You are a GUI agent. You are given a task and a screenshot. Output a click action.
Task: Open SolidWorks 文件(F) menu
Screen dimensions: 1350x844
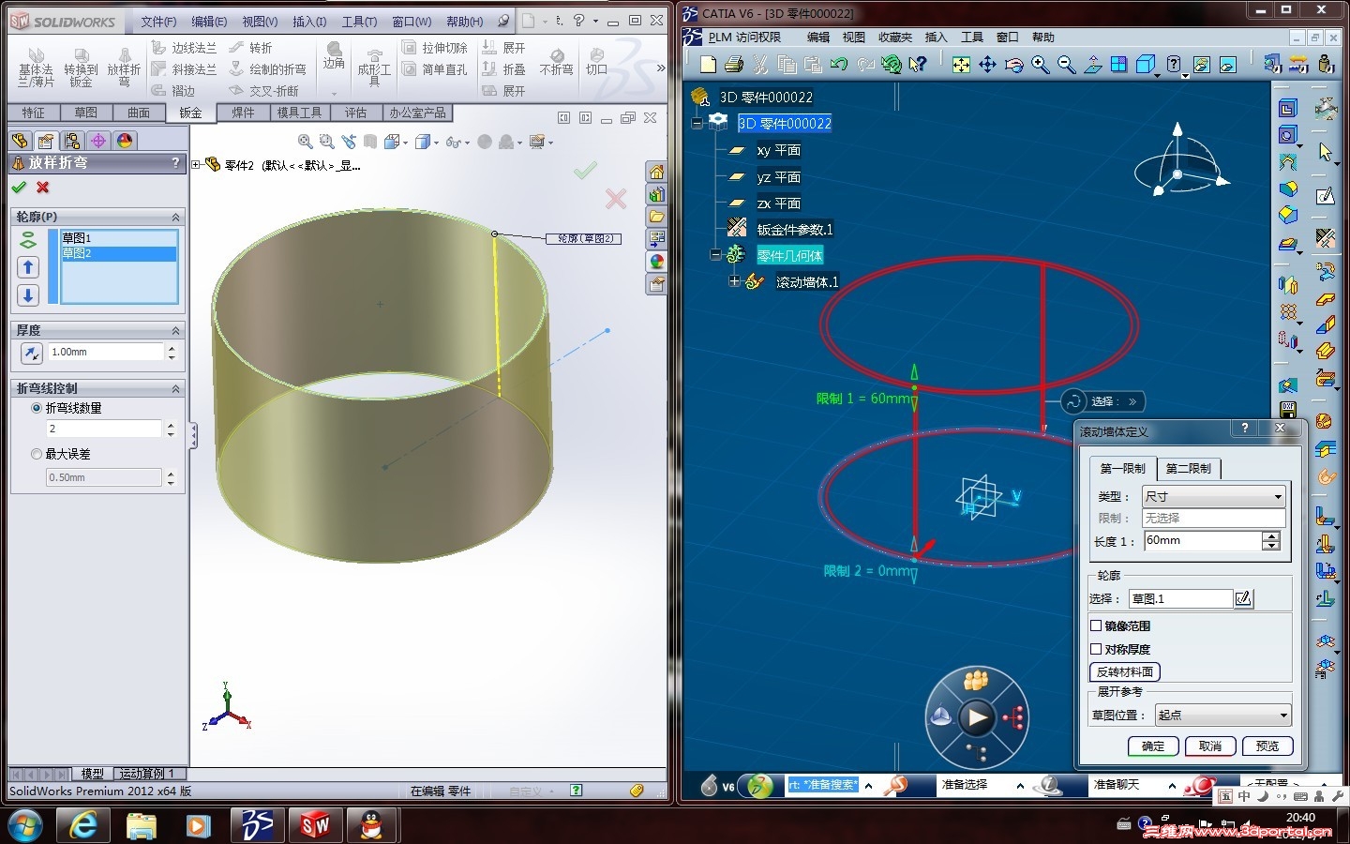158,22
